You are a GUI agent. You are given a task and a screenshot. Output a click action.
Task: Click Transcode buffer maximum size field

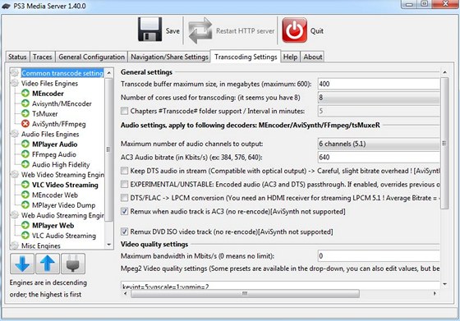379,84
